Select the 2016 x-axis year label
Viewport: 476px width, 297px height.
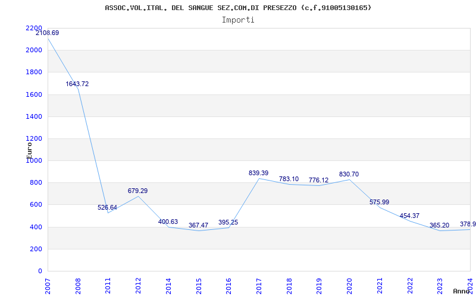pyautogui.click(x=229, y=286)
